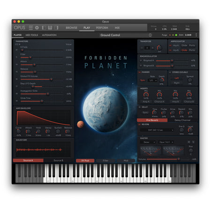Image resolution: width=211 pixels, height=211 pixels.
Task: Select the Source B button
Action: pos(58,160)
